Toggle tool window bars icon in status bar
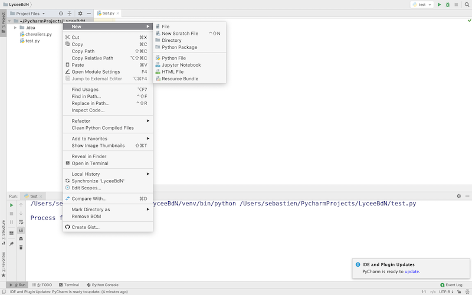This screenshot has height=295, width=472. [x=4, y=291]
